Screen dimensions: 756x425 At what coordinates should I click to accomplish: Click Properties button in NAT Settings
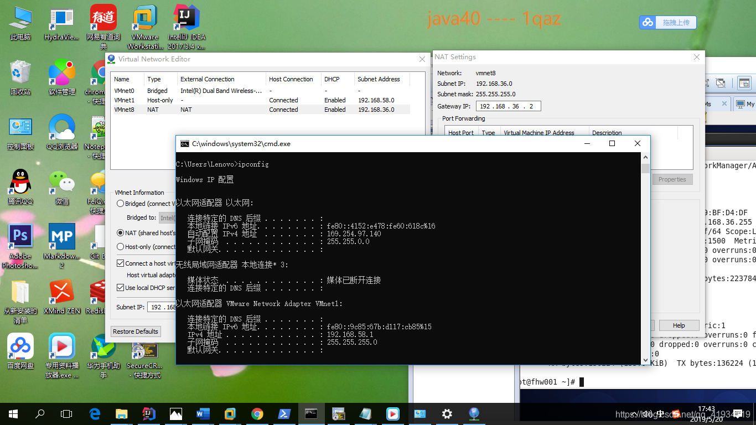tap(672, 179)
